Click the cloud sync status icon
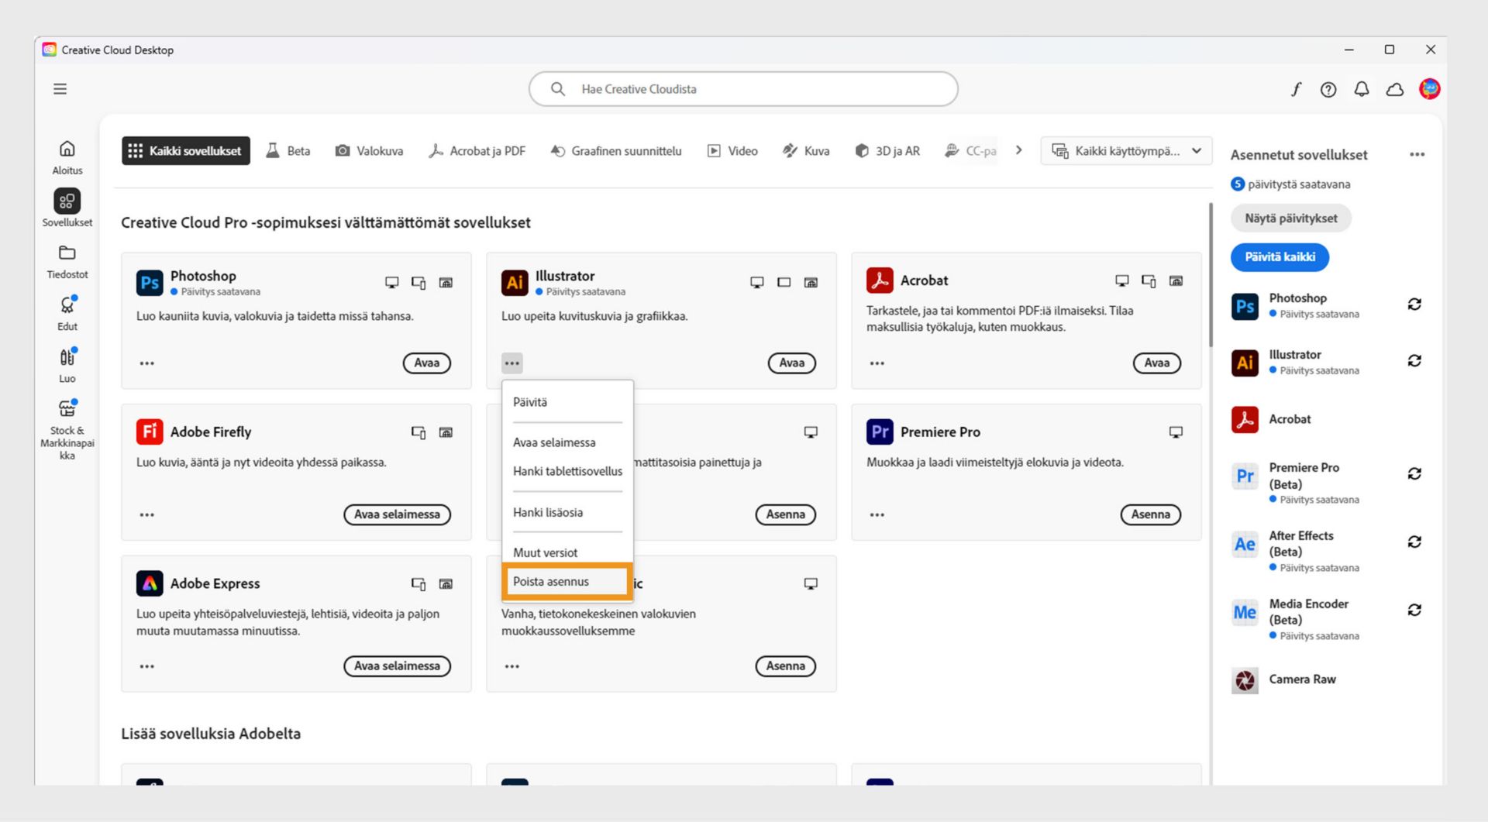Image resolution: width=1488 pixels, height=822 pixels. coord(1395,90)
